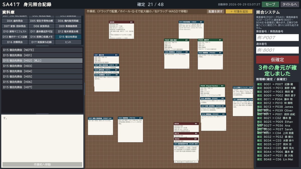Select the D15 宿泊先照会 [NOTE] entry

[x=42, y=50]
